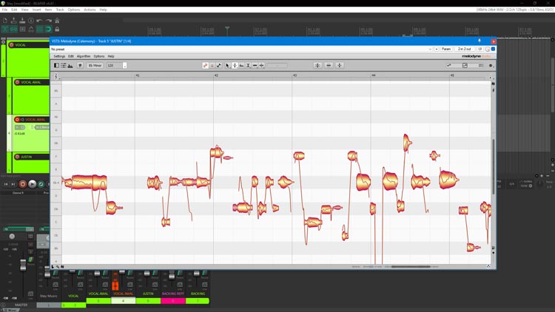Screen dimensions: 555x312
Task: Toggle Melodyne side panel view icon
Action: (57, 66)
